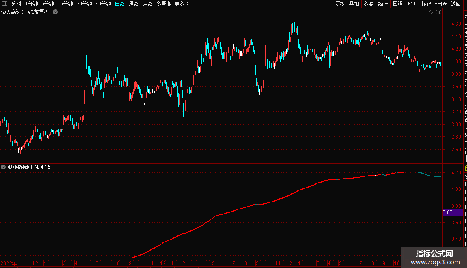The width and height of the screenshot is (467, 268).
Task: Select the 60分钟 chart period
Action: click(x=103, y=4)
